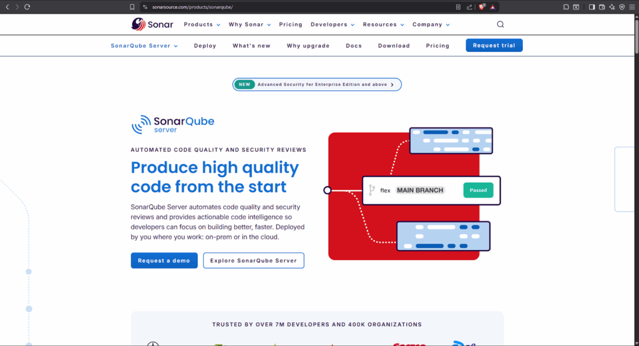Open Brave Shields lion icon

pyautogui.click(x=482, y=7)
